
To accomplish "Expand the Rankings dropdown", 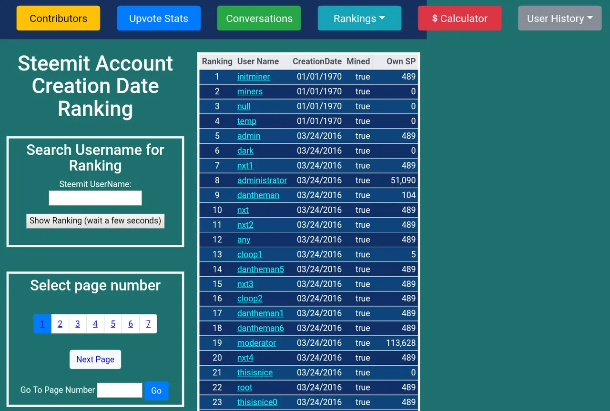I will coord(359,18).
